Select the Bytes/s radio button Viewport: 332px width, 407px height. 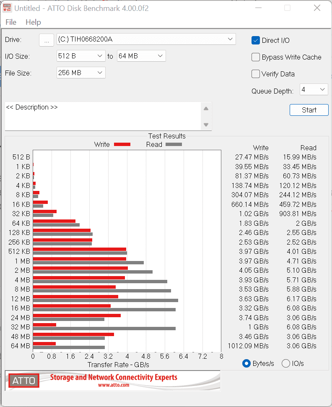[246, 363]
